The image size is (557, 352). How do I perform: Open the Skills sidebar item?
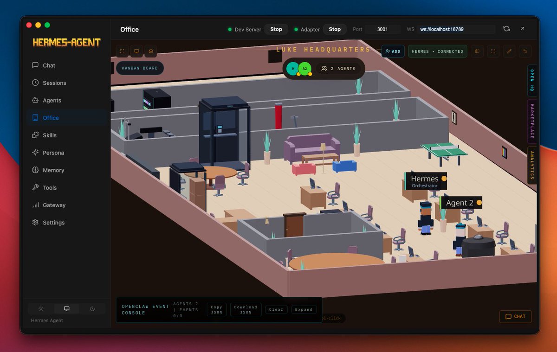(x=50, y=135)
